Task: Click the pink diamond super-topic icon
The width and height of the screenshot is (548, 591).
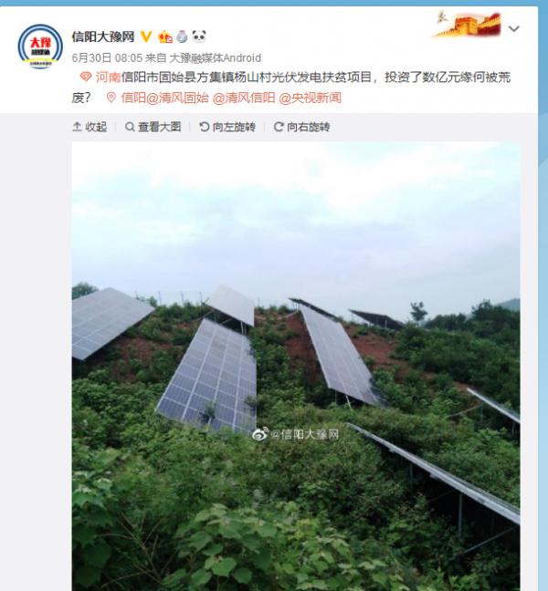Action: point(86,77)
